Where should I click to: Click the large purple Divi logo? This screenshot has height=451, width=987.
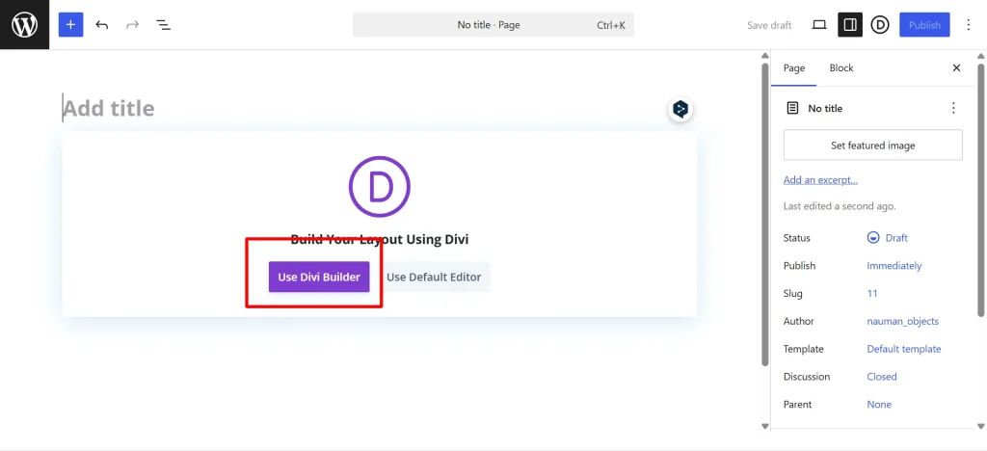point(380,187)
